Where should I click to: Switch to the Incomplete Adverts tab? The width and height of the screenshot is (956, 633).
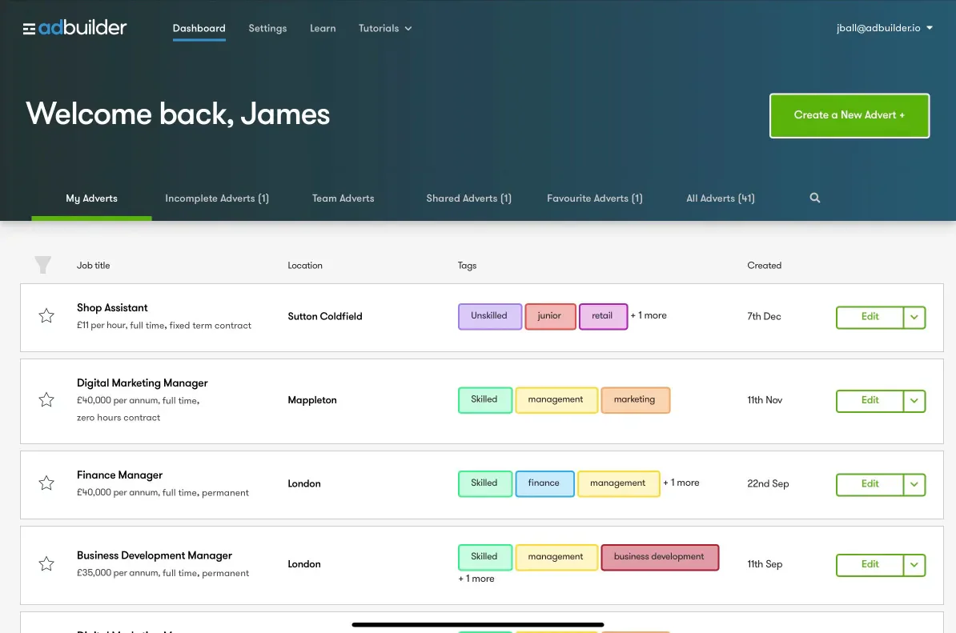click(217, 198)
